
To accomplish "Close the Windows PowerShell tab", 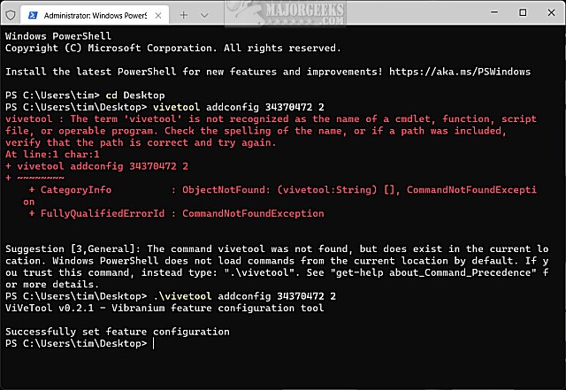I will point(160,14).
